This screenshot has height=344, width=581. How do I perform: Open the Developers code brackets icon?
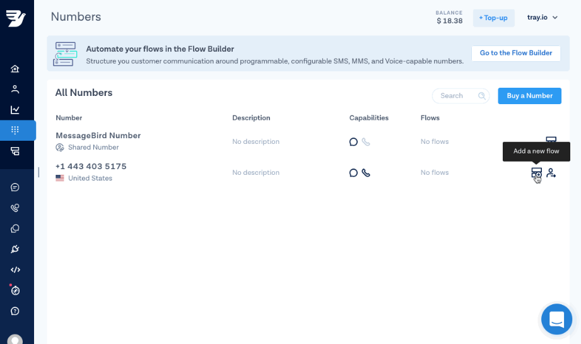[x=15, y=270]
